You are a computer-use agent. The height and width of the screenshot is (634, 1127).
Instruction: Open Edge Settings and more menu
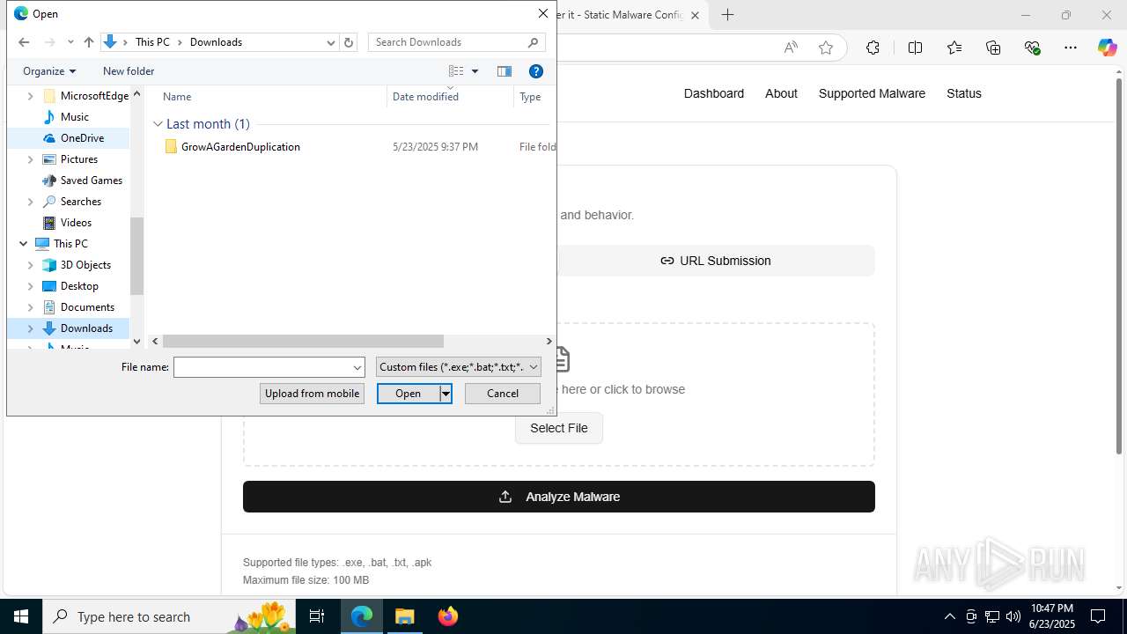click(1071, 48)
